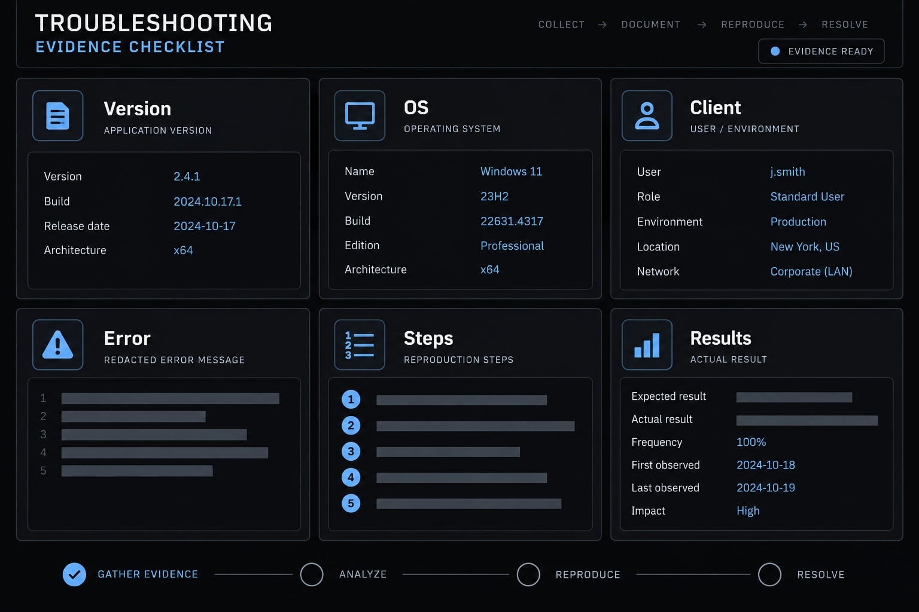
Task: Select the Reproduce stage circle in footer
Action: pos(528,574)
